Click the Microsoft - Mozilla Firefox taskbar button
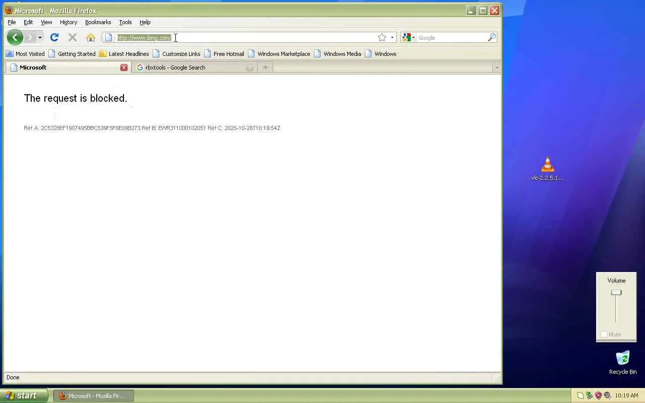This screenshot has height=403, width=645. [x=94, y=395]
